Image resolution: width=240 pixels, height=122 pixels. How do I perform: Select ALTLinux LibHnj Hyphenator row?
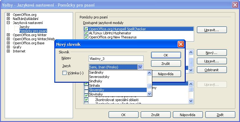click(x=139, y=33)
